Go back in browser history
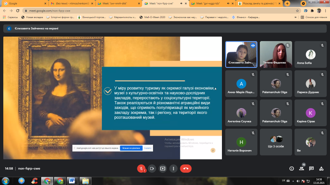This screenshot has height=185, width=330. pyautogui.click(x=5, y=11)
